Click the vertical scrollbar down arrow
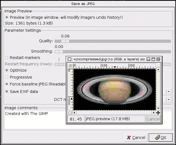Image resolution: width=176 pixels, height=145 pixels. coord(158,108)
